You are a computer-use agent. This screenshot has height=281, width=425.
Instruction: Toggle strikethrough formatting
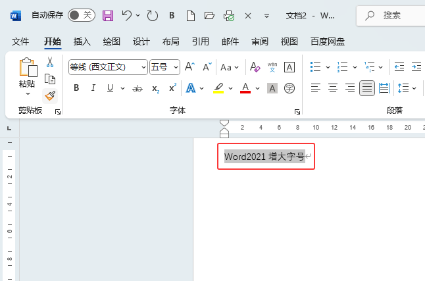tap(137, 88)
